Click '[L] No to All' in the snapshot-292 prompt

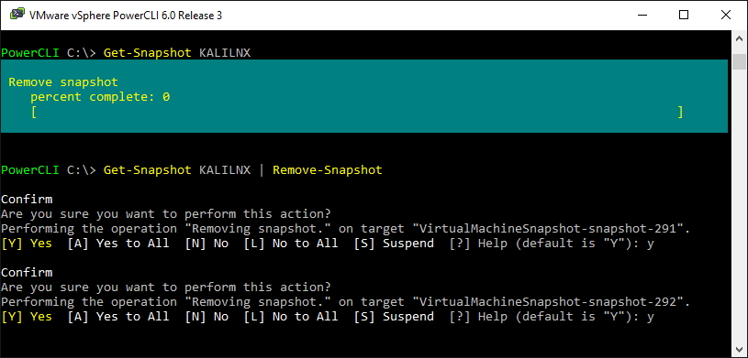[x=291, y=317]
